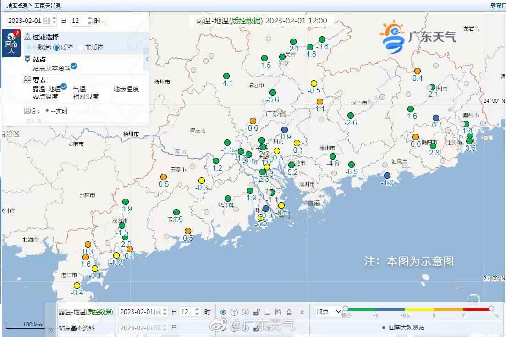
Task: Collapse the left filter panel with the chevron
Action: click(147, 59)
